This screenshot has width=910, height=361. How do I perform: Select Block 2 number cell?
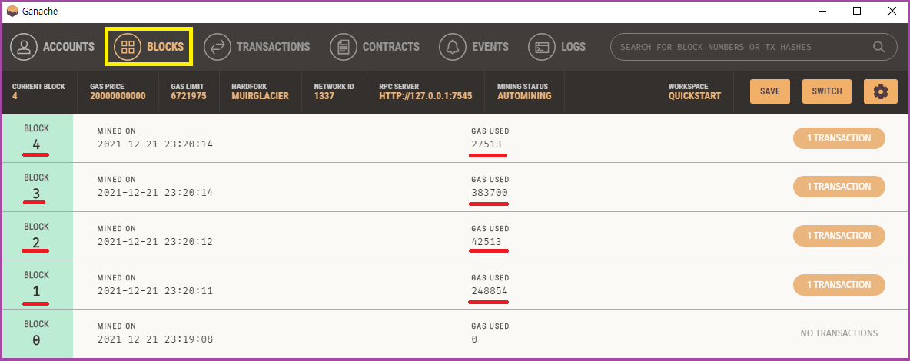click(x=37, y=237)
